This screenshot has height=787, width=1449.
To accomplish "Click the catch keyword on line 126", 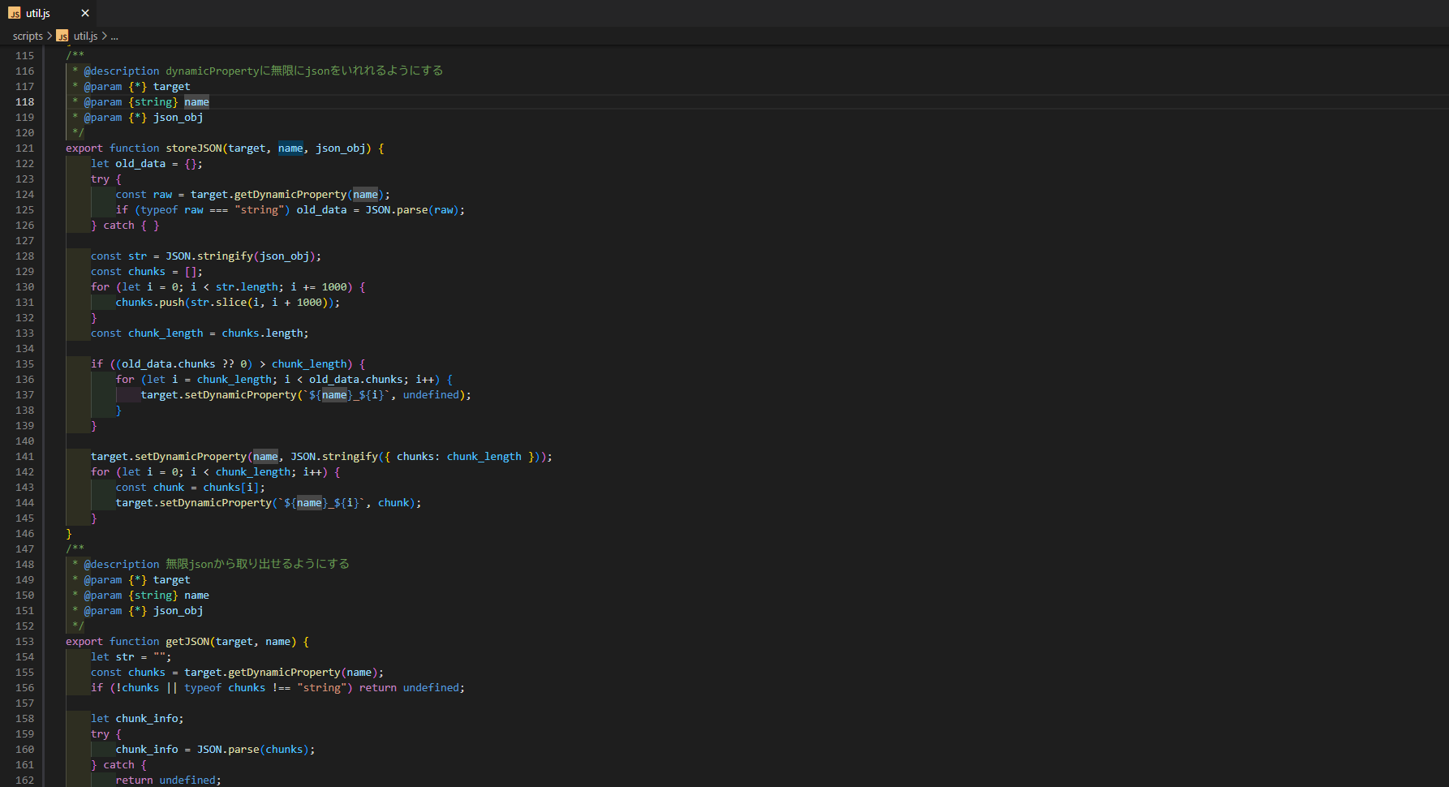I will [x=118, y=226].
